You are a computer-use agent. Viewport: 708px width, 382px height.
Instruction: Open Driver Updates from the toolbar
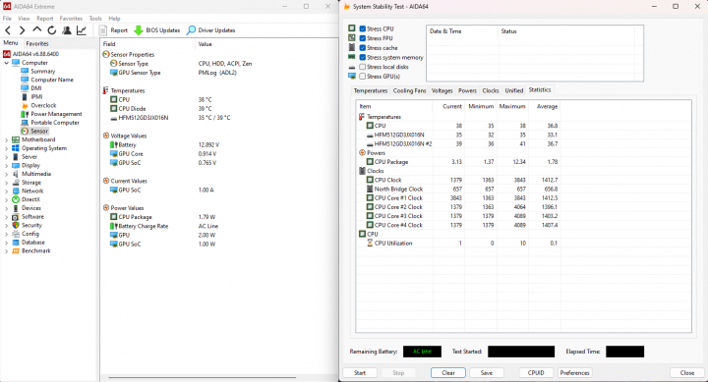click(x=210, y=30)
